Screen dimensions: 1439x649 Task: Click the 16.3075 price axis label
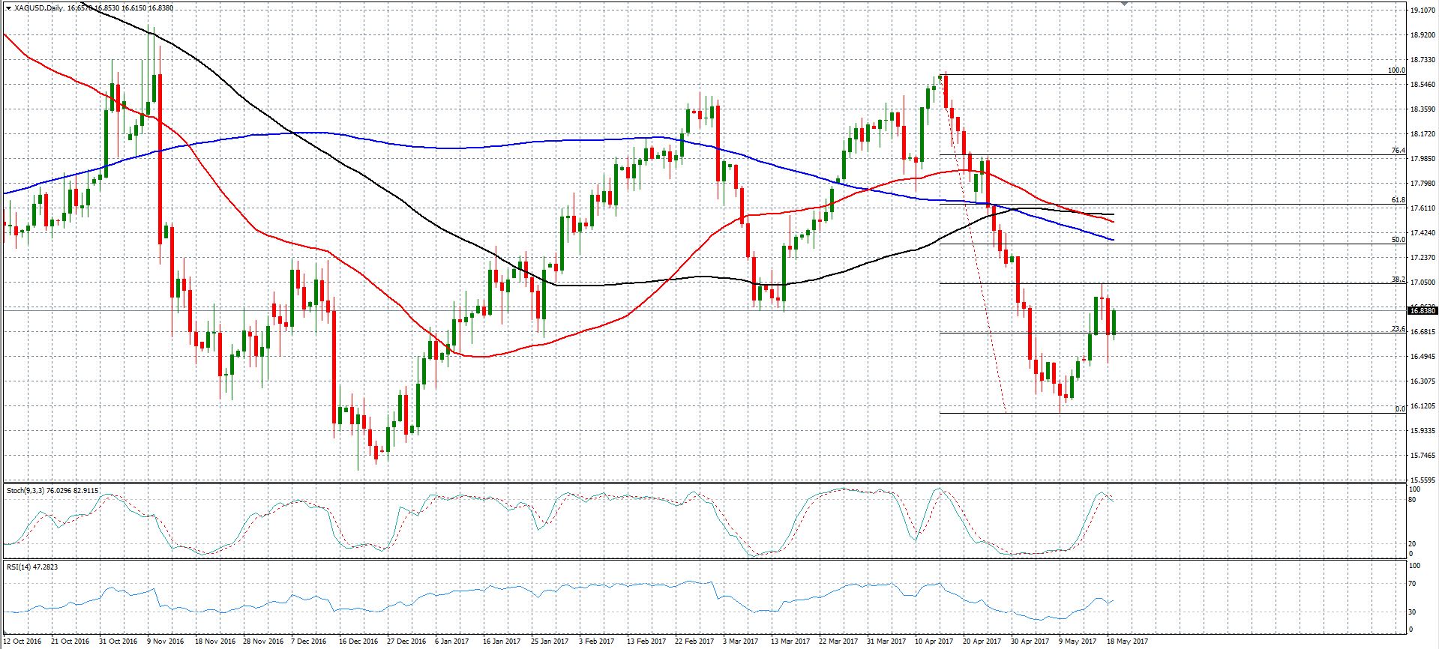pos(1423,381)
